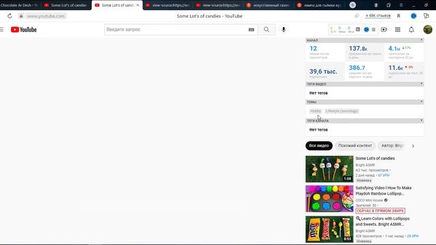The height and width of the screenshot is (245, 436).
Task: Click the Lifestyle (sociology) topic tag
Action: [x=342, y=111]
